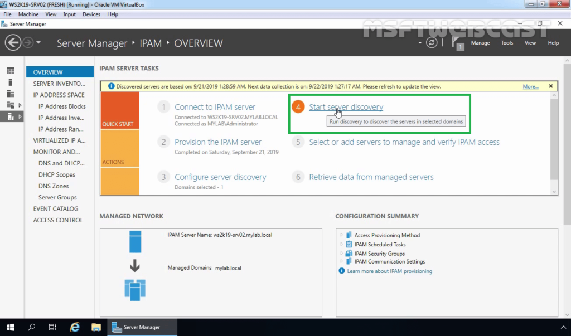
Task: Open VIRTUALIZED IP ADDRESS SPACE item
Action: tap(60, 140)
